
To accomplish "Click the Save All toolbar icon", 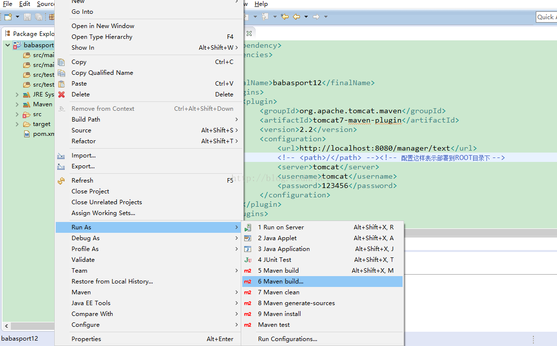I will [38, 17].
